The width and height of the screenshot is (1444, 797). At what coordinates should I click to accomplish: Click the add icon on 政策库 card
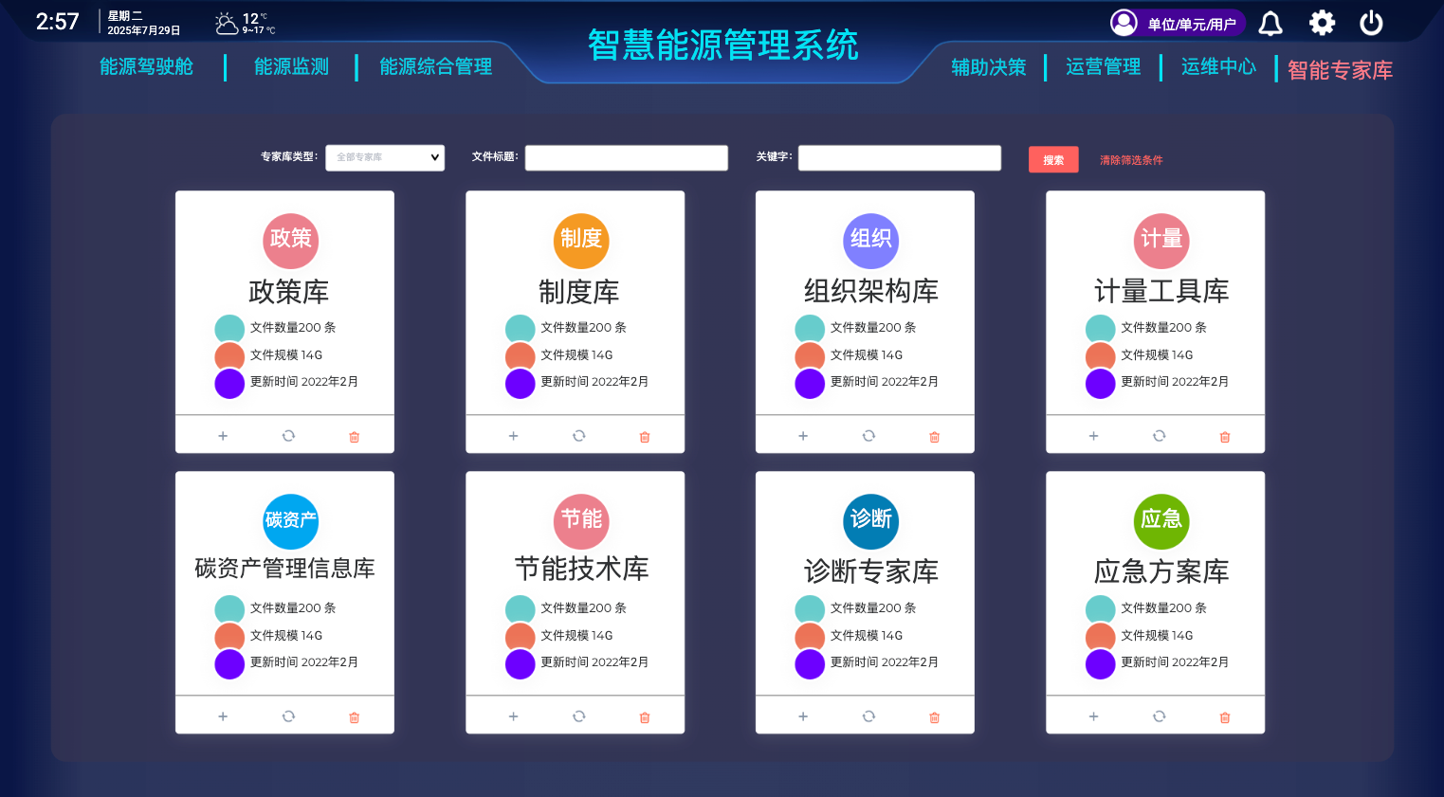(223, 436)
